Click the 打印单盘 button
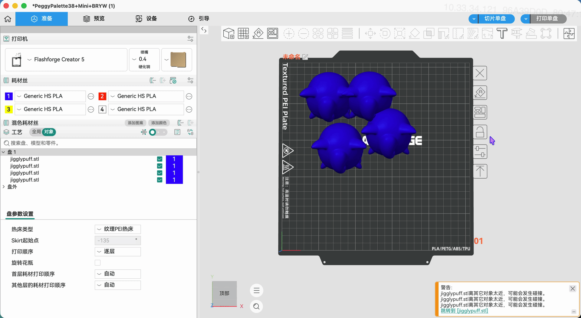 [549, 19]
